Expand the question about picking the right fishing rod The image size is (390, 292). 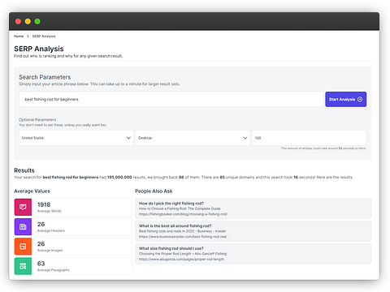(x=171, y=204)
